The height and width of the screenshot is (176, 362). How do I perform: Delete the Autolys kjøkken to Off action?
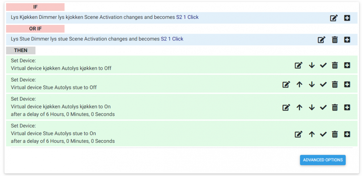335,65
